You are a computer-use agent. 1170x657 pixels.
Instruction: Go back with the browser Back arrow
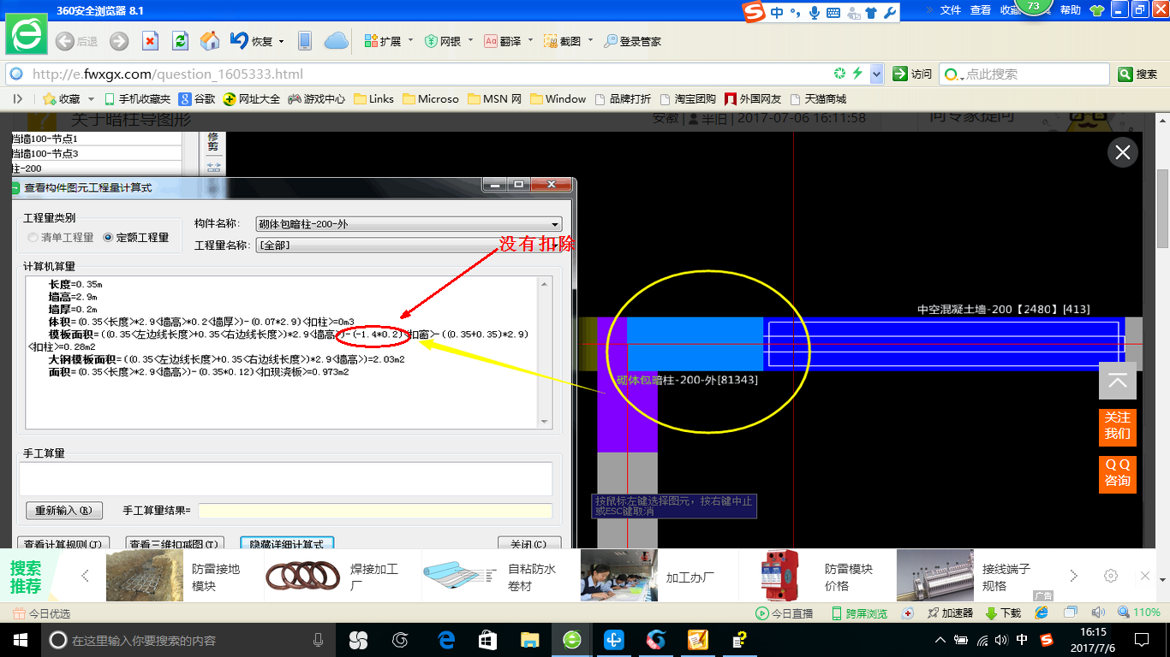click(x=64, y=41)
